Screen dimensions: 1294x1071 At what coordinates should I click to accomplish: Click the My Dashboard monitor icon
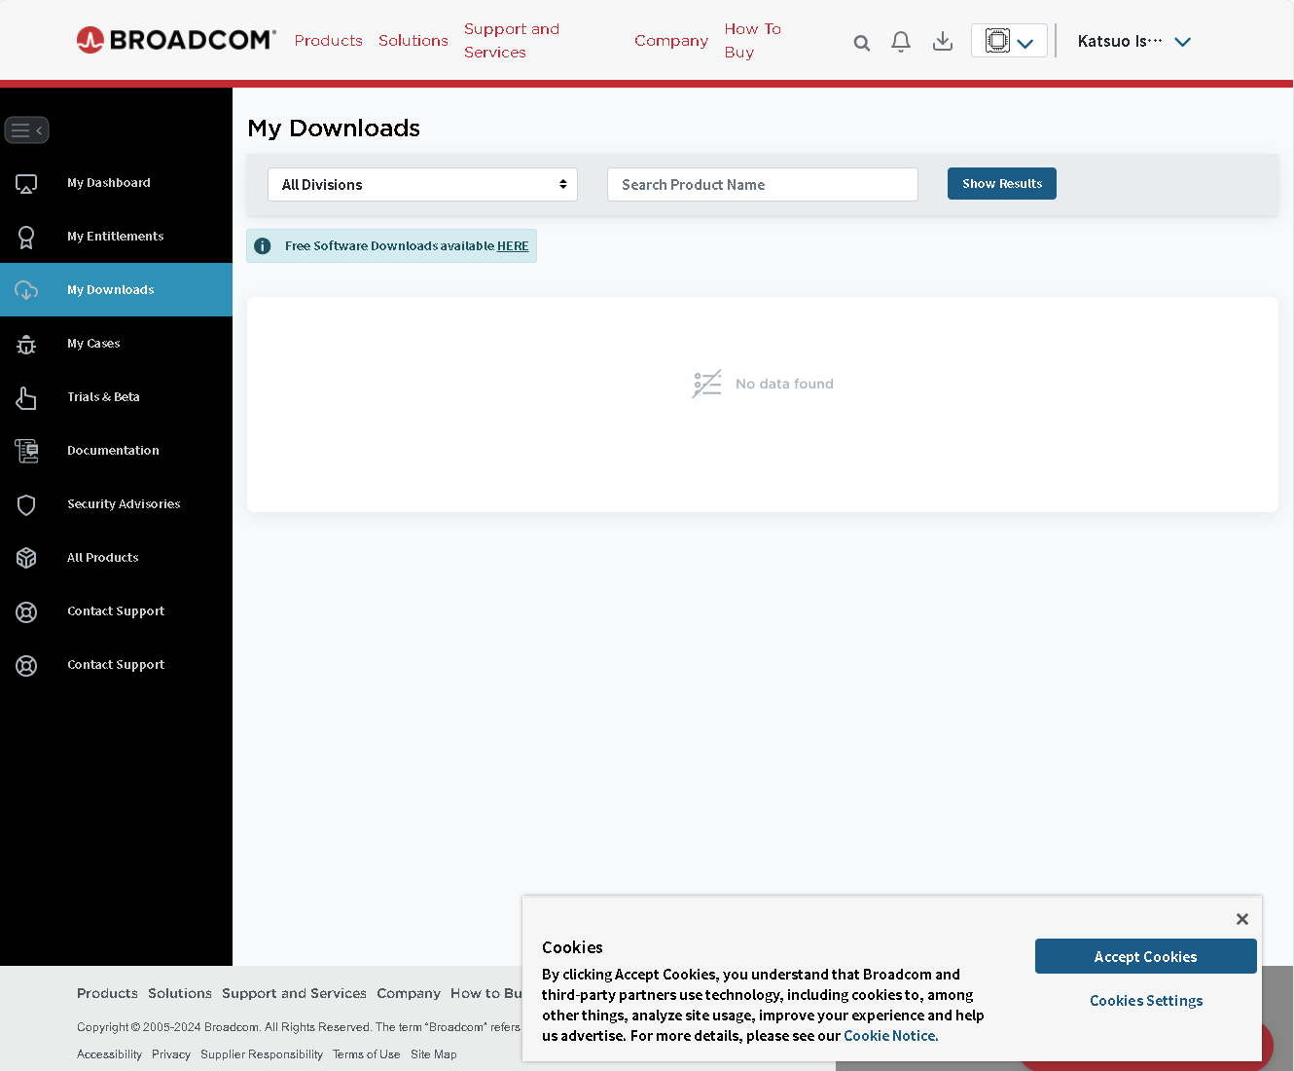click(26, 183)
